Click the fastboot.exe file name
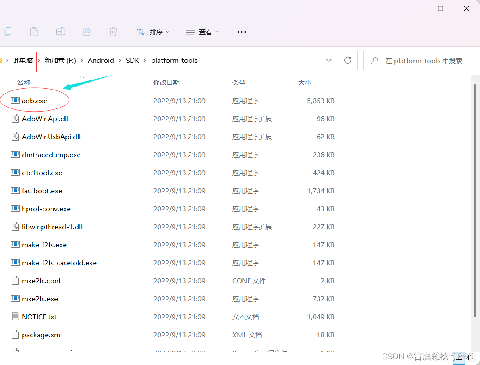Viewport: 480px width, 365px height. pyautogui.click(x=42, y=191)
